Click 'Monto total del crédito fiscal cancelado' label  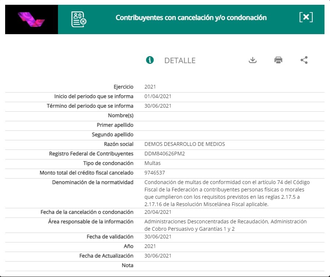(x=87, y=173)
